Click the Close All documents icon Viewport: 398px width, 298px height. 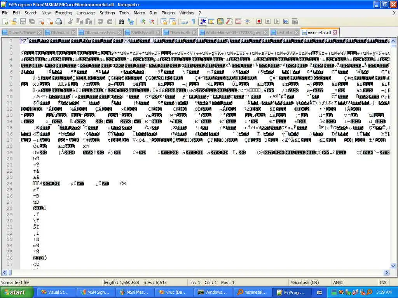point(50,22)
